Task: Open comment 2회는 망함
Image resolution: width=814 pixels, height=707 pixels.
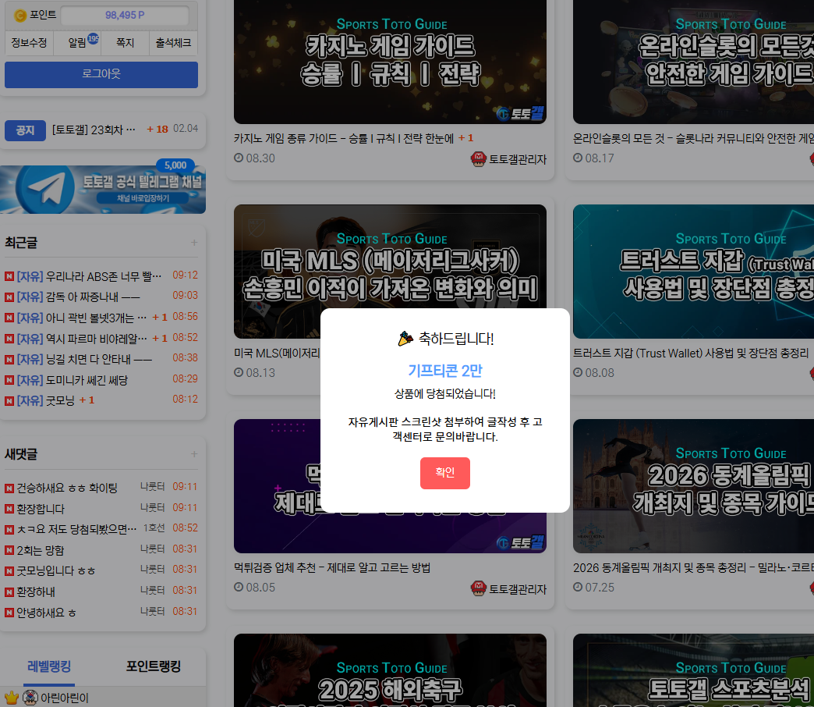Action: point(41,550)
